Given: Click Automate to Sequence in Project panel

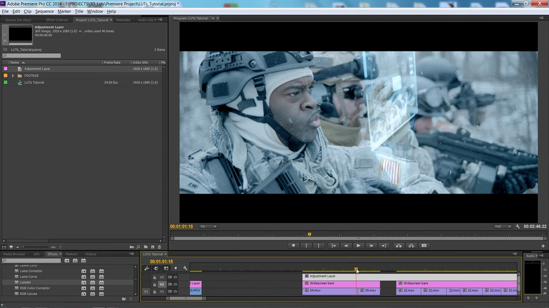Looking at the screenshot, I should tap(132, 247).
